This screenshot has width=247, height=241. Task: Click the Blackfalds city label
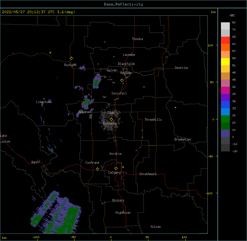(126, 64)
